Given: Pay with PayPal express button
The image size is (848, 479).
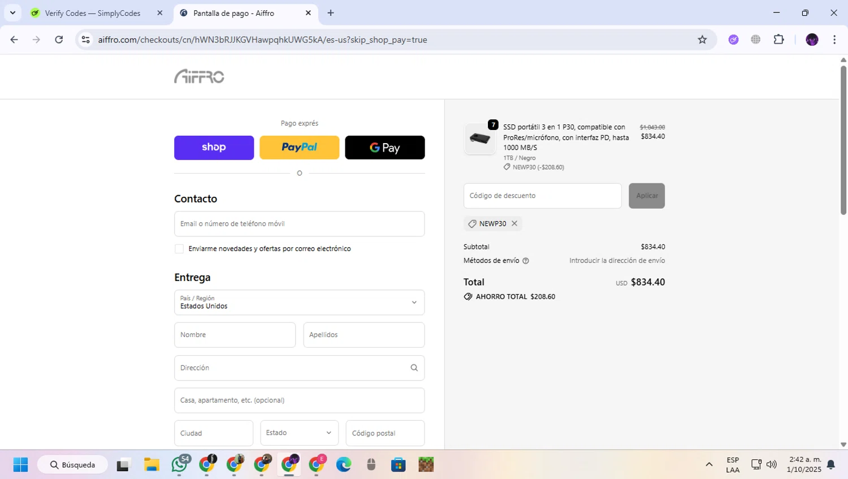Looking at the screenshot, I should (x=299, y=148).
